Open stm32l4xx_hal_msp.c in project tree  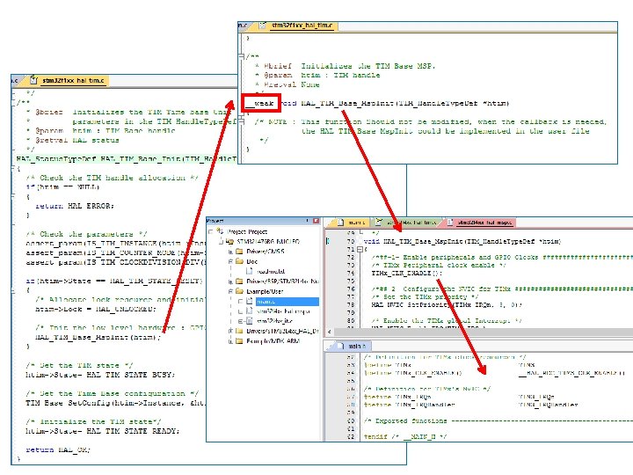tap(283, 311)
